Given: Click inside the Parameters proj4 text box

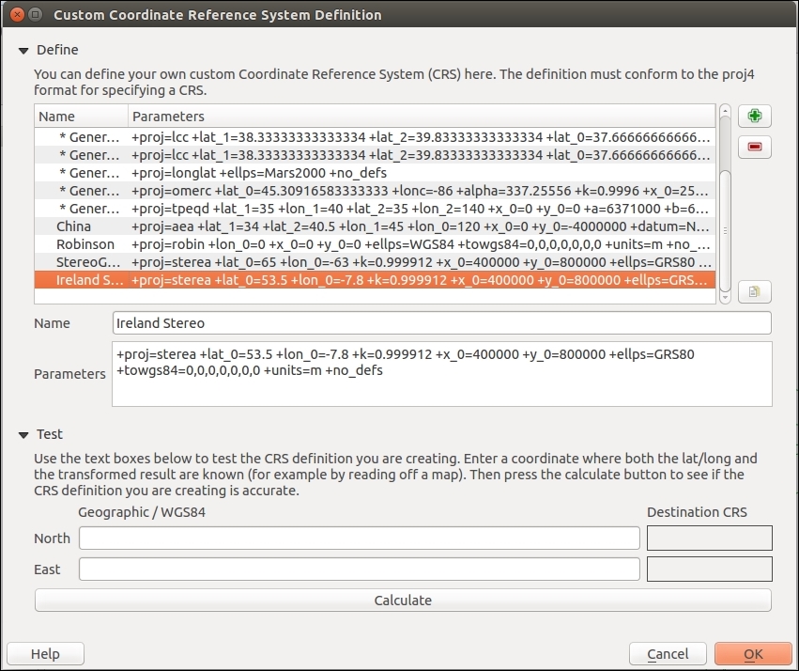Looking at the screenshot, I should [x=440, y=373].
